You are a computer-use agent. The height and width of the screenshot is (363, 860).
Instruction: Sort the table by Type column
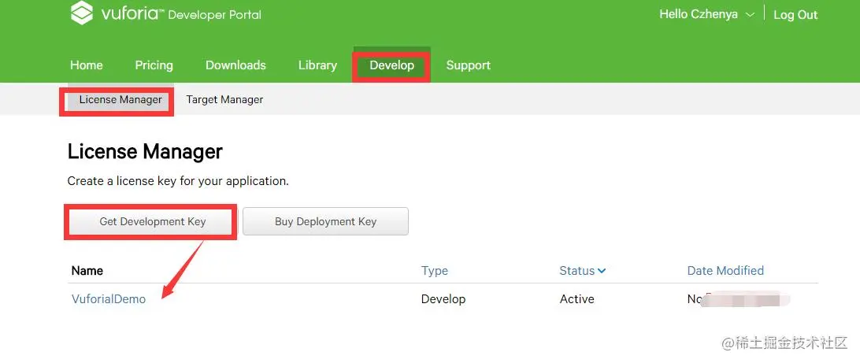pos(435,270)
